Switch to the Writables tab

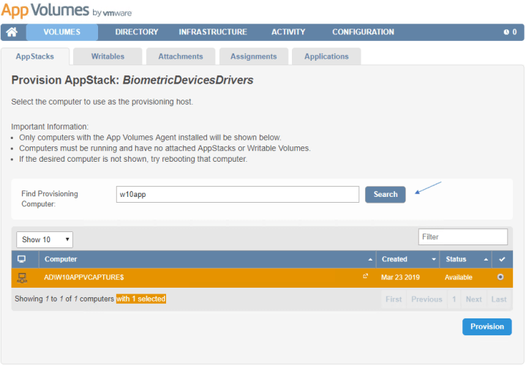point(108,56)
